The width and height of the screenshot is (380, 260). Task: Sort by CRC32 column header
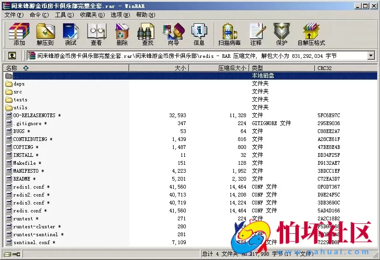point(346,68)
